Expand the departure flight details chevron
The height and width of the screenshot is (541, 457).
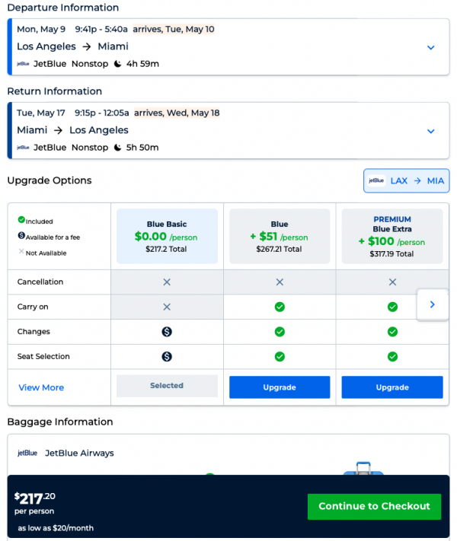(x=430, y=47)
